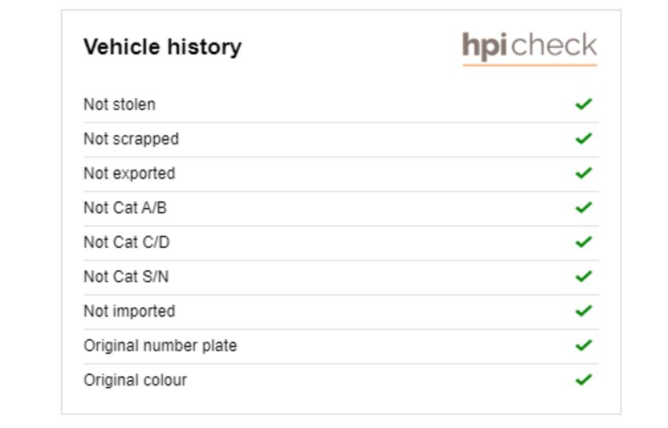668x428 pixels.
Task: Select the Not Cat A/B text
Action: pyautogui.click(x=125, y=208)
